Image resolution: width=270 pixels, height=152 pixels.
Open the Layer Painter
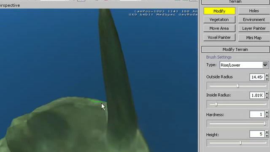tap(254, 28)
